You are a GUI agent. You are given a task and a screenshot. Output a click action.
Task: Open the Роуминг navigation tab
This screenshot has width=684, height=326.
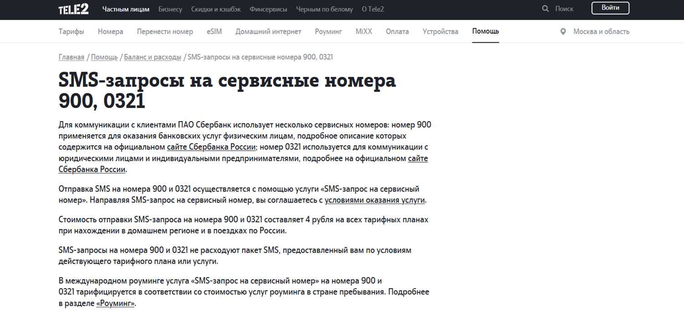(x=328, y=31)
